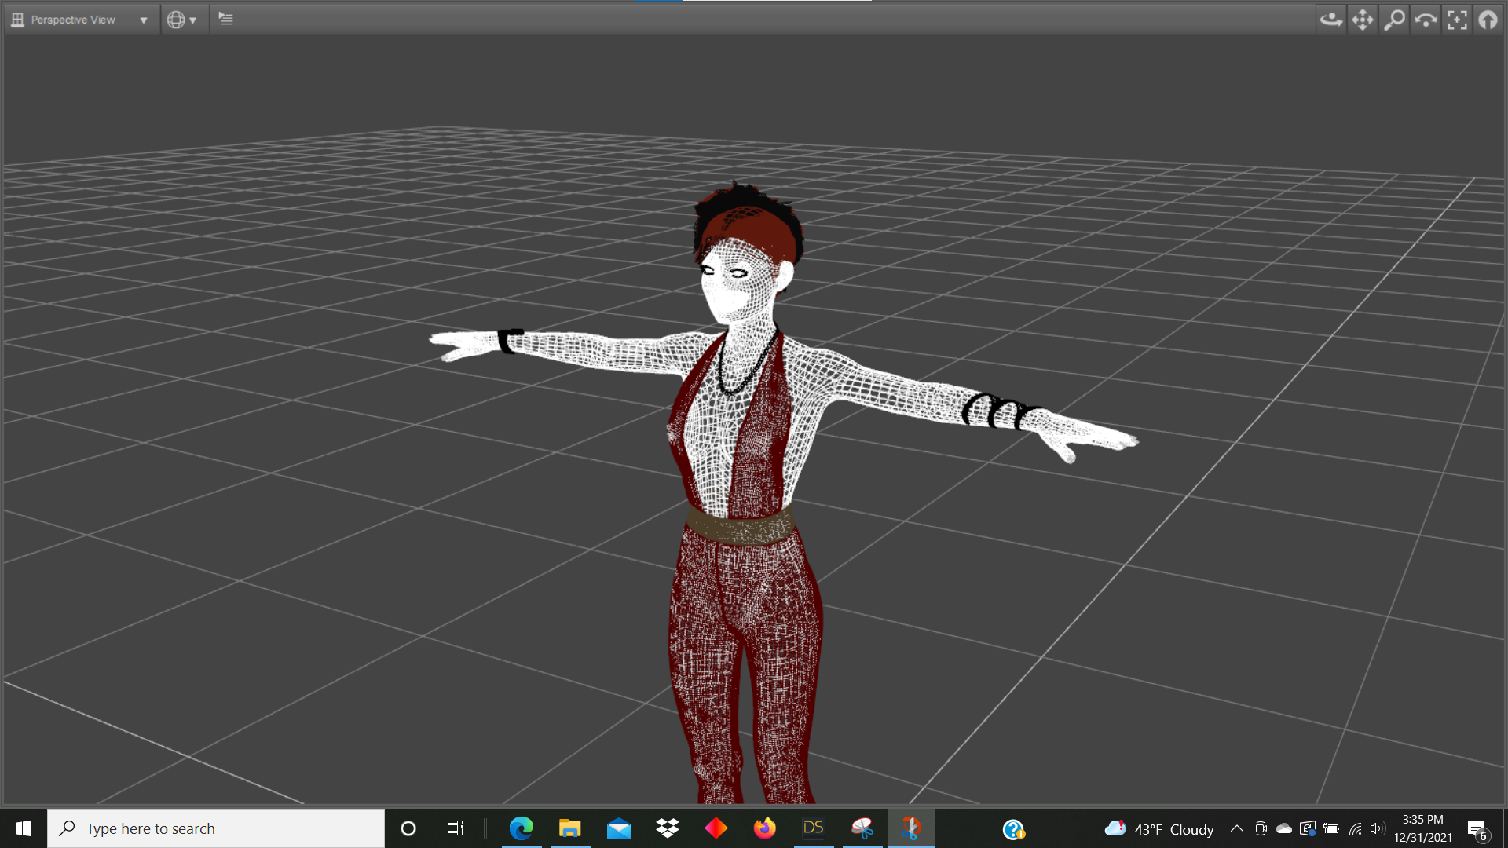The height and width of the screenshot is (848, 1508).
Task: Select the camera Bank rotation tool
Action: [x=1425, y=19]
